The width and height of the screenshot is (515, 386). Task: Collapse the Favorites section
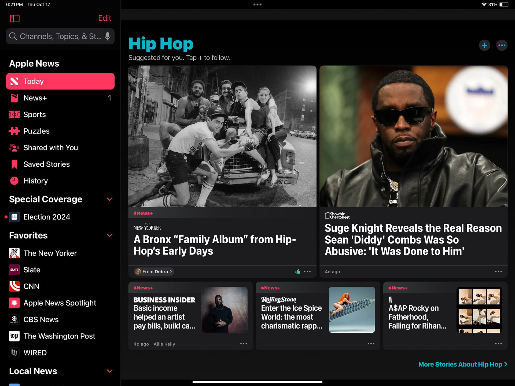coord(109,236)
